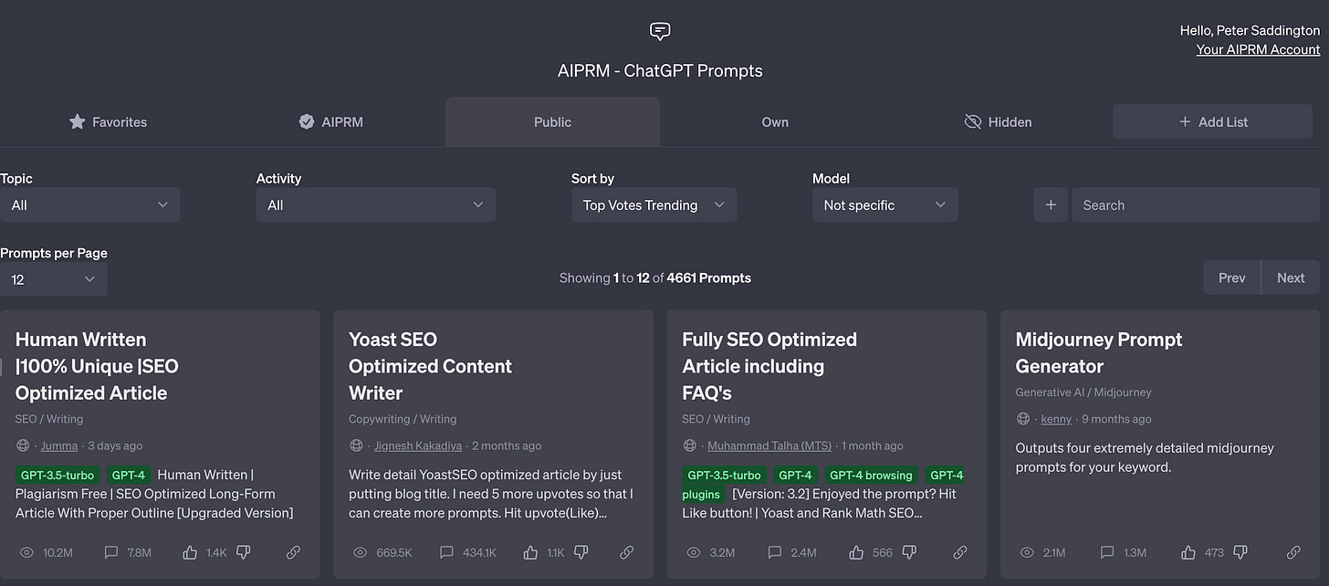1329x586 pixels.
Task: Switch to the AIPRM tab
Action: (330, 121)
